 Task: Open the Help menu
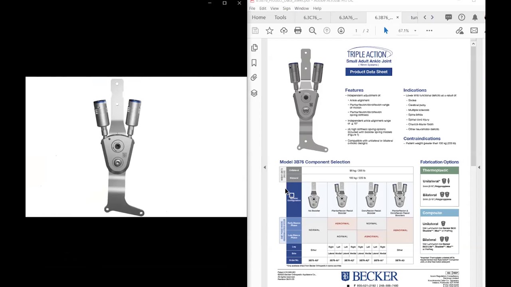pyautogui.click(x=317, y=8)
